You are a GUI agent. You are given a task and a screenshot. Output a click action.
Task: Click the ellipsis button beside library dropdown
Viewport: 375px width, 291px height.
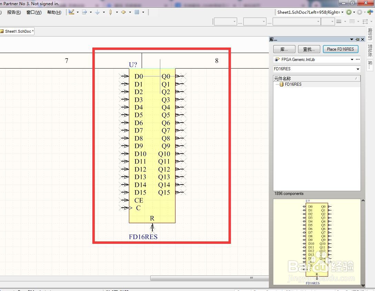[358, 60]
